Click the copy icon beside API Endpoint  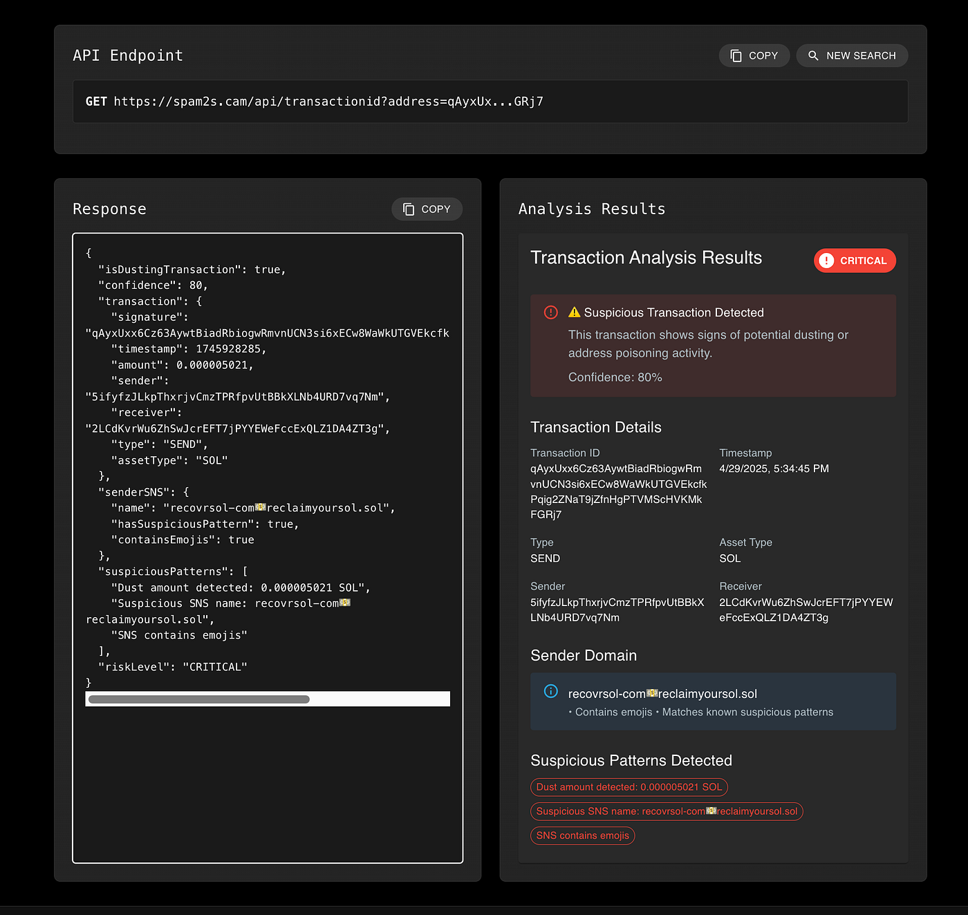(x=736, y=56)
